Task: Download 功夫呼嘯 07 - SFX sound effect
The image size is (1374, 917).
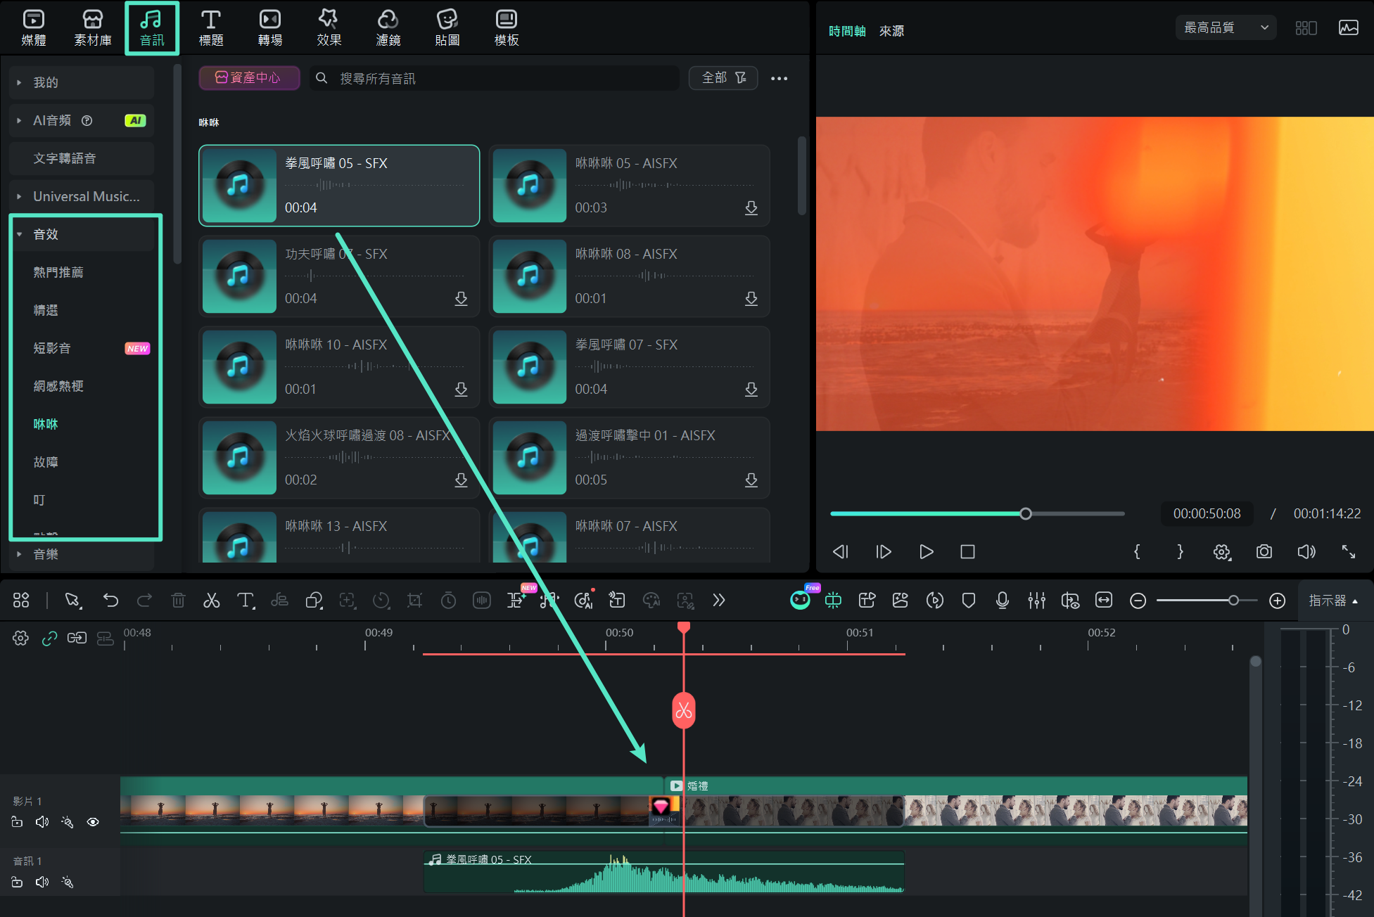Action: click(461, 298)
